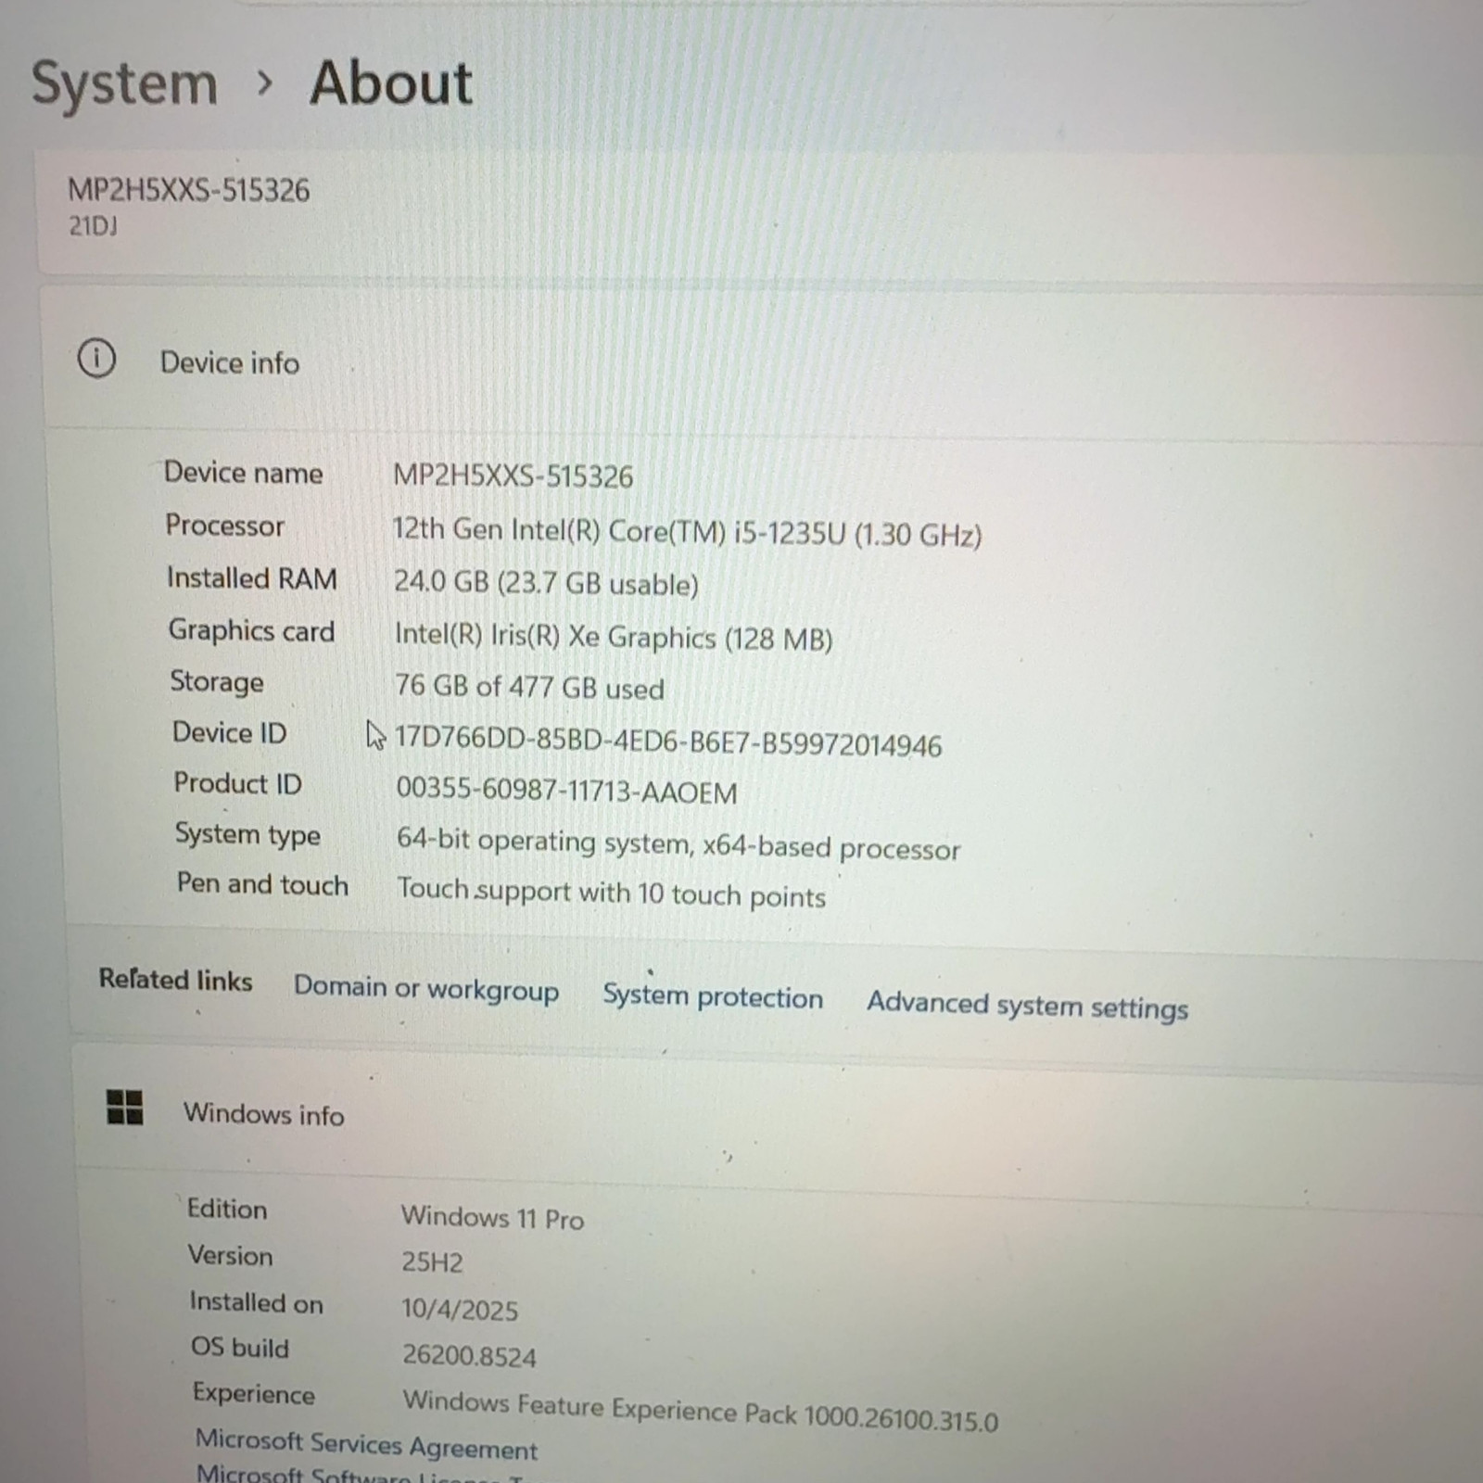
Task: Click the Storage value 76 GB of 477 GB used
Action: 529,688
